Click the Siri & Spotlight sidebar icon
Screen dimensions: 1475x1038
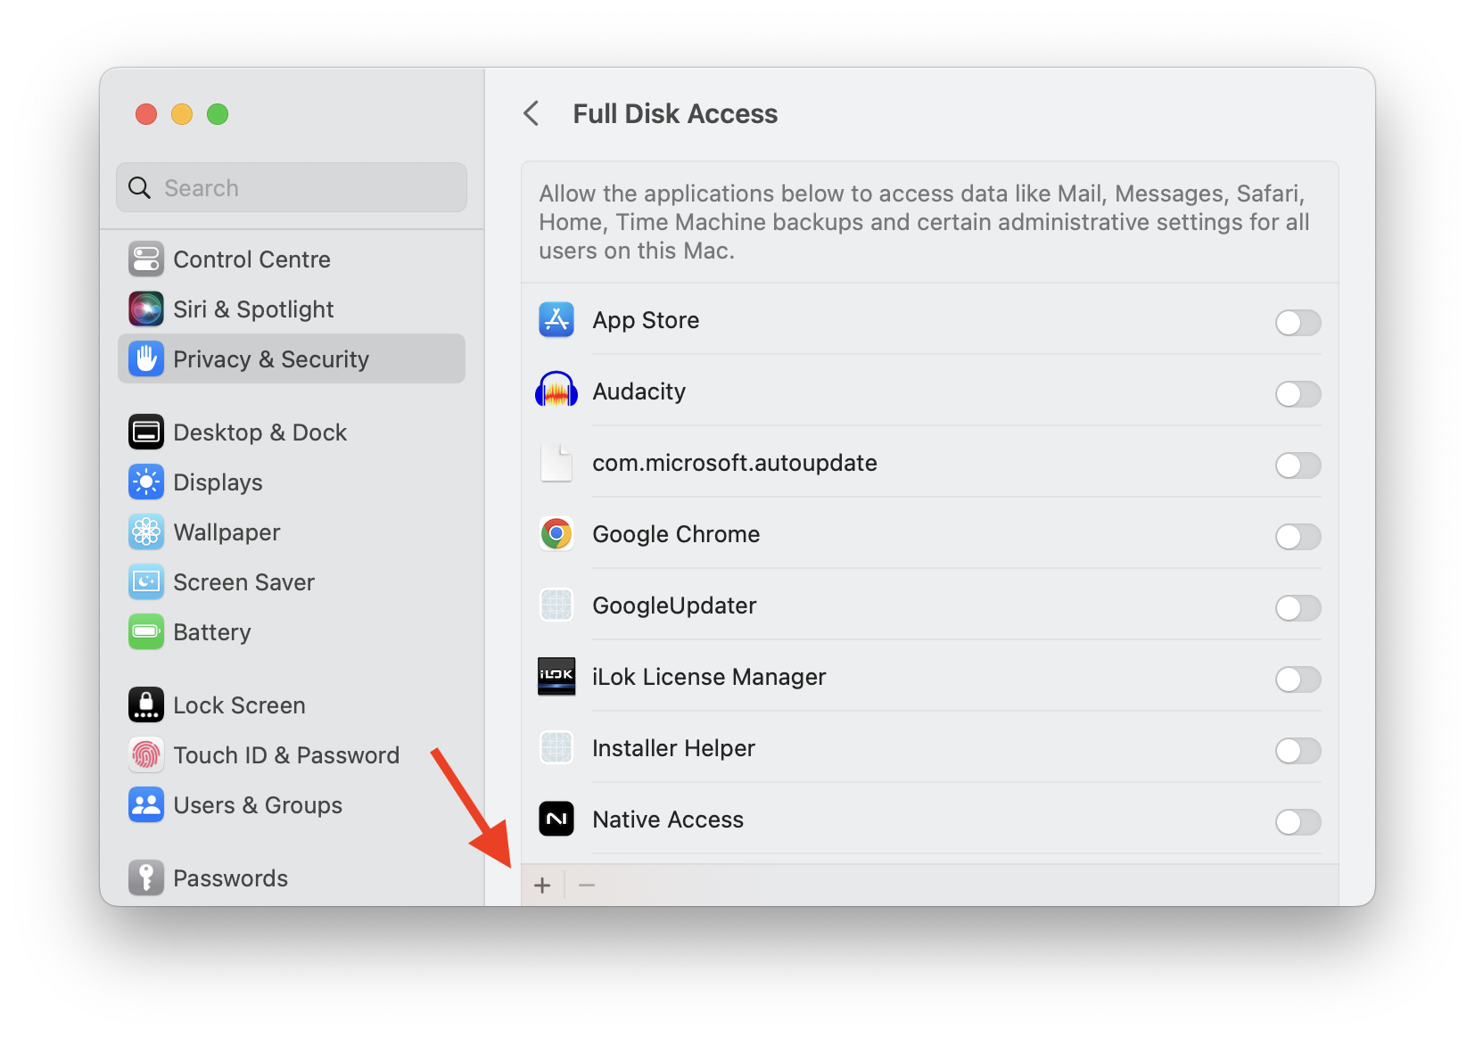(x=146, y=309)
